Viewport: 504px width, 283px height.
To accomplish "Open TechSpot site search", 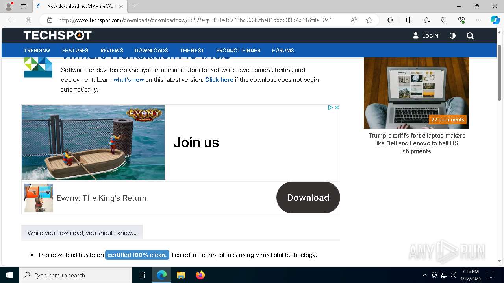I will 470,36.
